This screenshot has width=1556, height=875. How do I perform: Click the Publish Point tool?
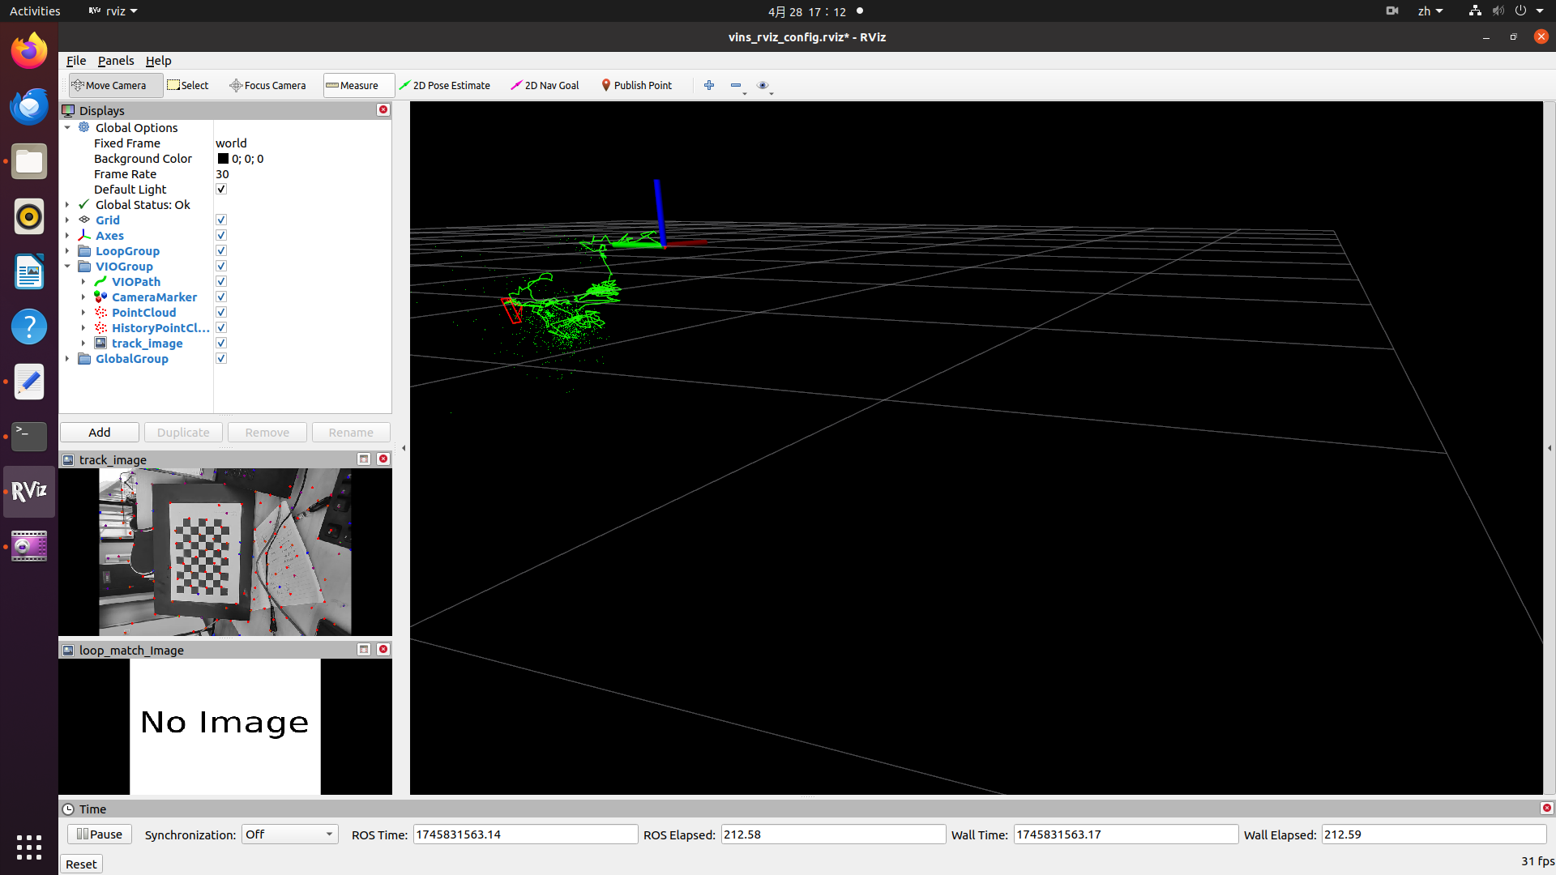tap(636, 85)
